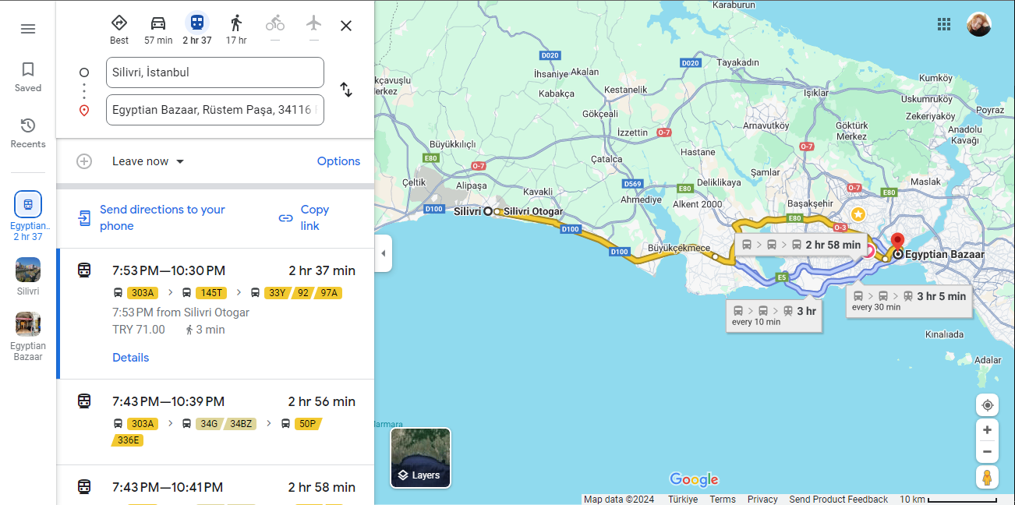Open the Leave now dropdown
1015x505 pixels.
point(148,161)
